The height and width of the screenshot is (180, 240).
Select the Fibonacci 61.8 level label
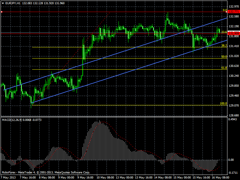click(224, 68)
